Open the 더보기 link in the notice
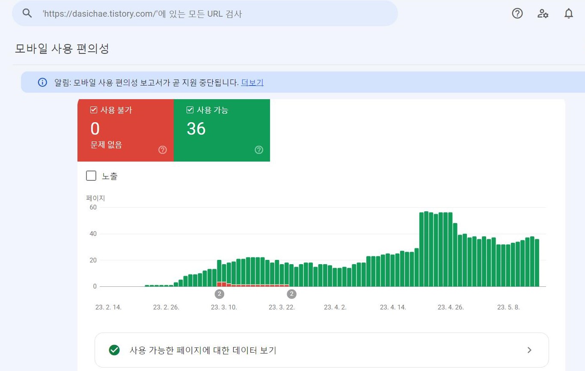Screen dimensions: 585x371 pos(252,82)
